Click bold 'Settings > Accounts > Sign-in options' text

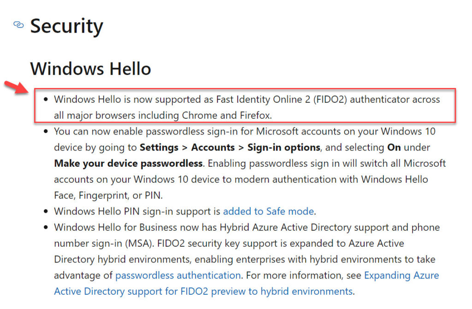pos(230,147)
